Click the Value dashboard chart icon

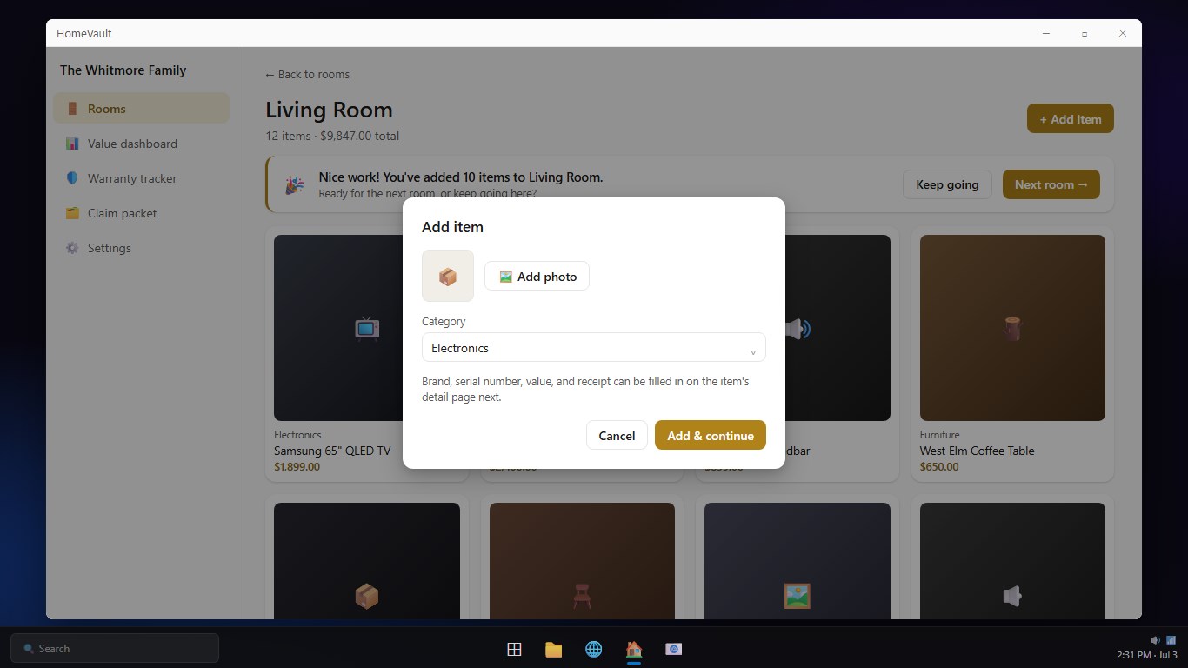tap(72, 143)
